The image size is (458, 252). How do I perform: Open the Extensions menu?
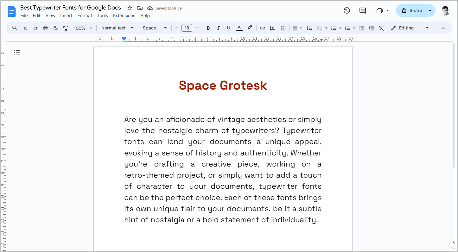[x=124, y=16]
